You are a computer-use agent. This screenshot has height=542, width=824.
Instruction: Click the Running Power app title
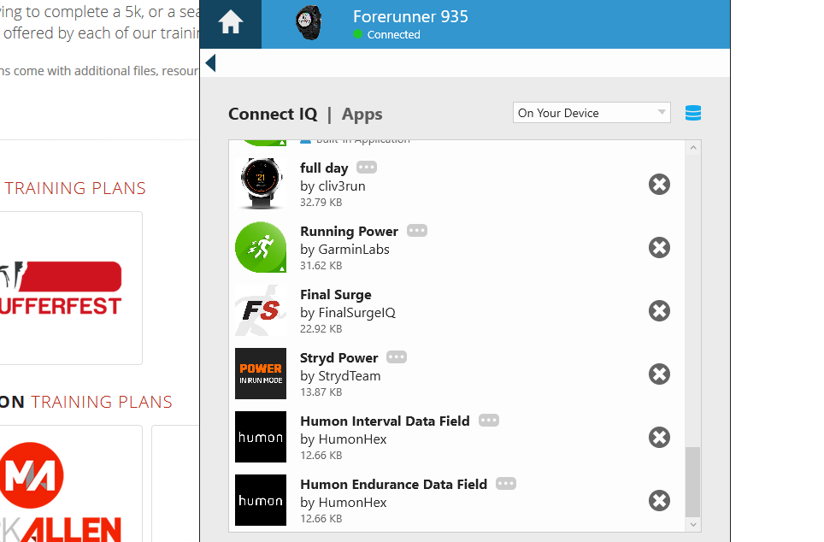click(x=349, y=232)
